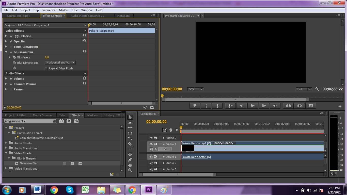The height and width of the screenshot is (195, 347).
Task: Toggle Video 2 track eye visibility
Action: pos(151,138)
